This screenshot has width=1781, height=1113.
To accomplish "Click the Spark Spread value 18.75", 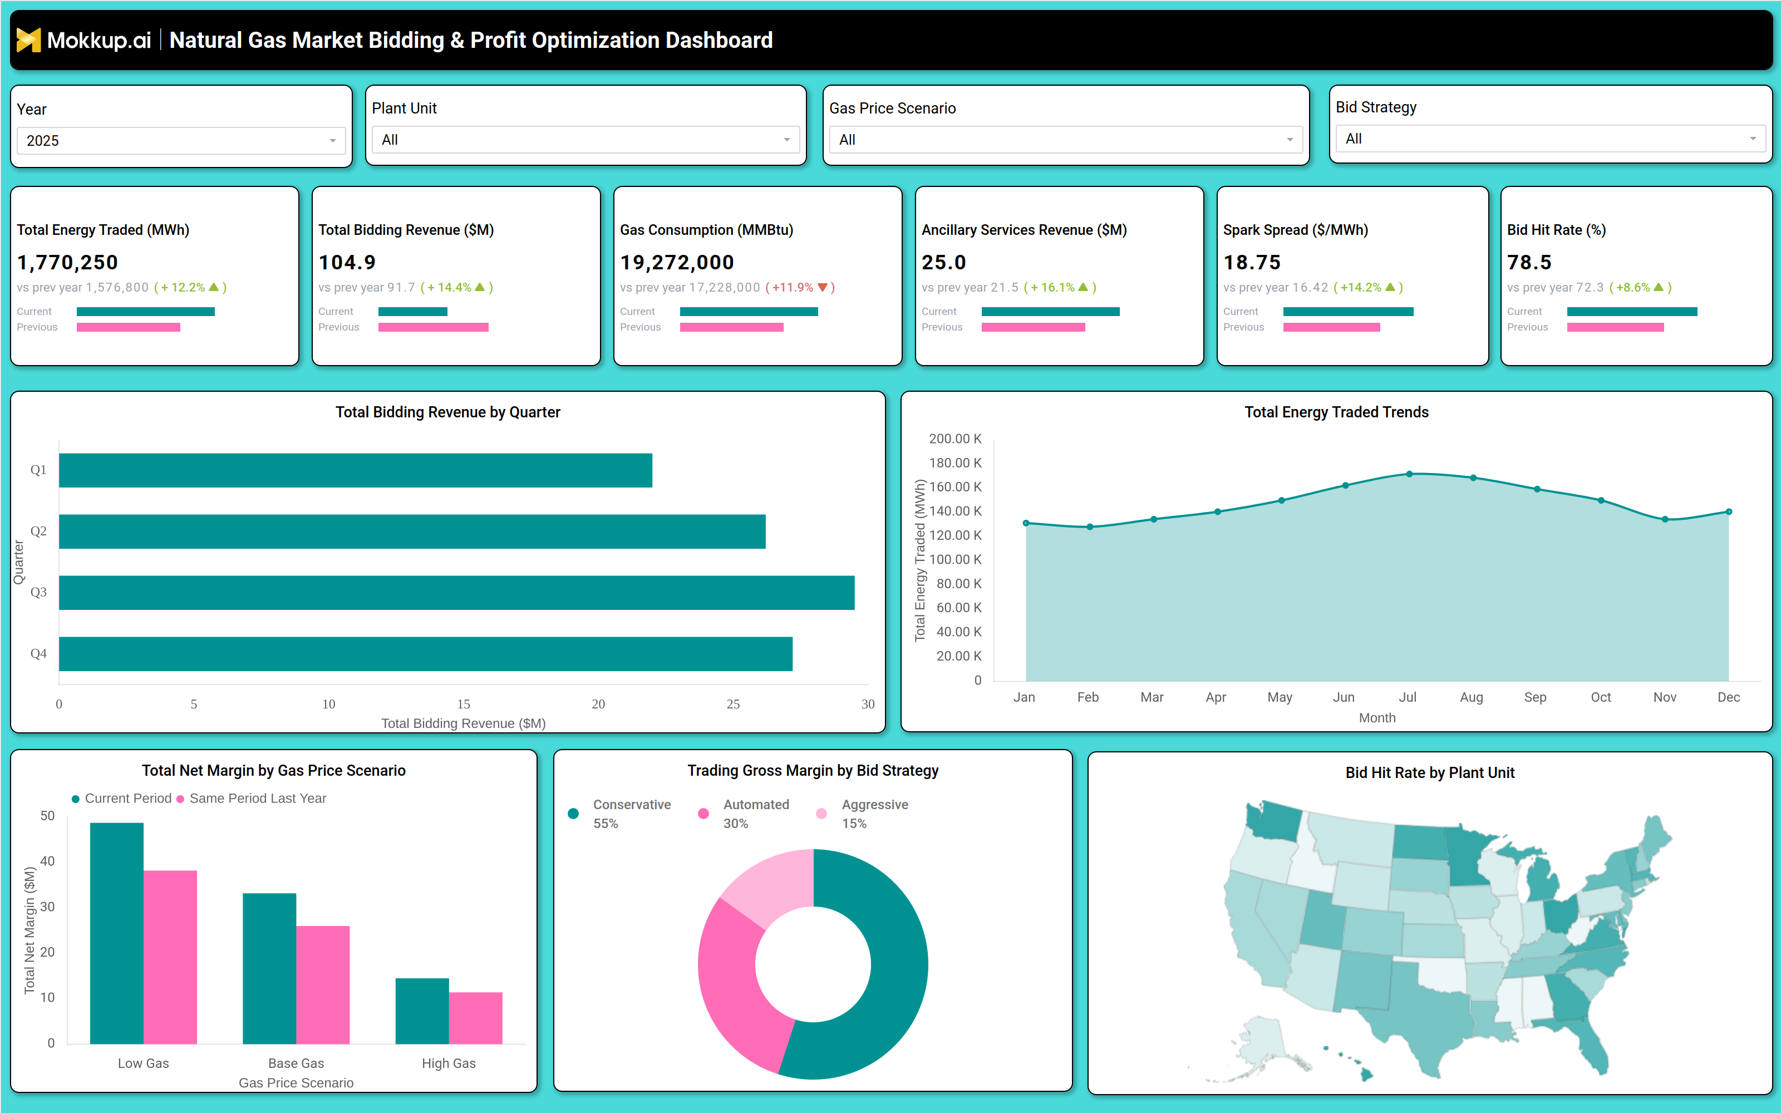I will (1252, 262).
